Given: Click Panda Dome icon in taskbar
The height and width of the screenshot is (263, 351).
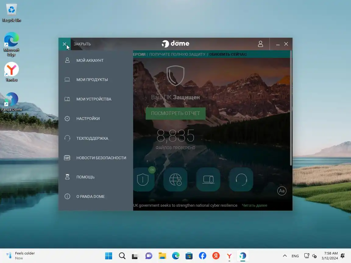Looking at the screenshot, I should click(243, 256).
